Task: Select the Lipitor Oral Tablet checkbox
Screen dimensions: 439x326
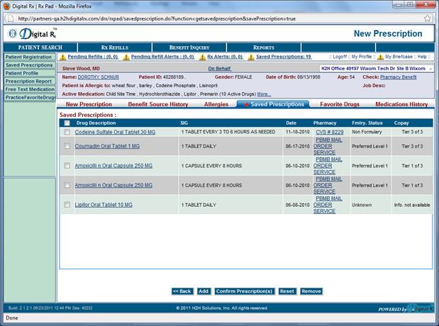Action: coord(67,205)
